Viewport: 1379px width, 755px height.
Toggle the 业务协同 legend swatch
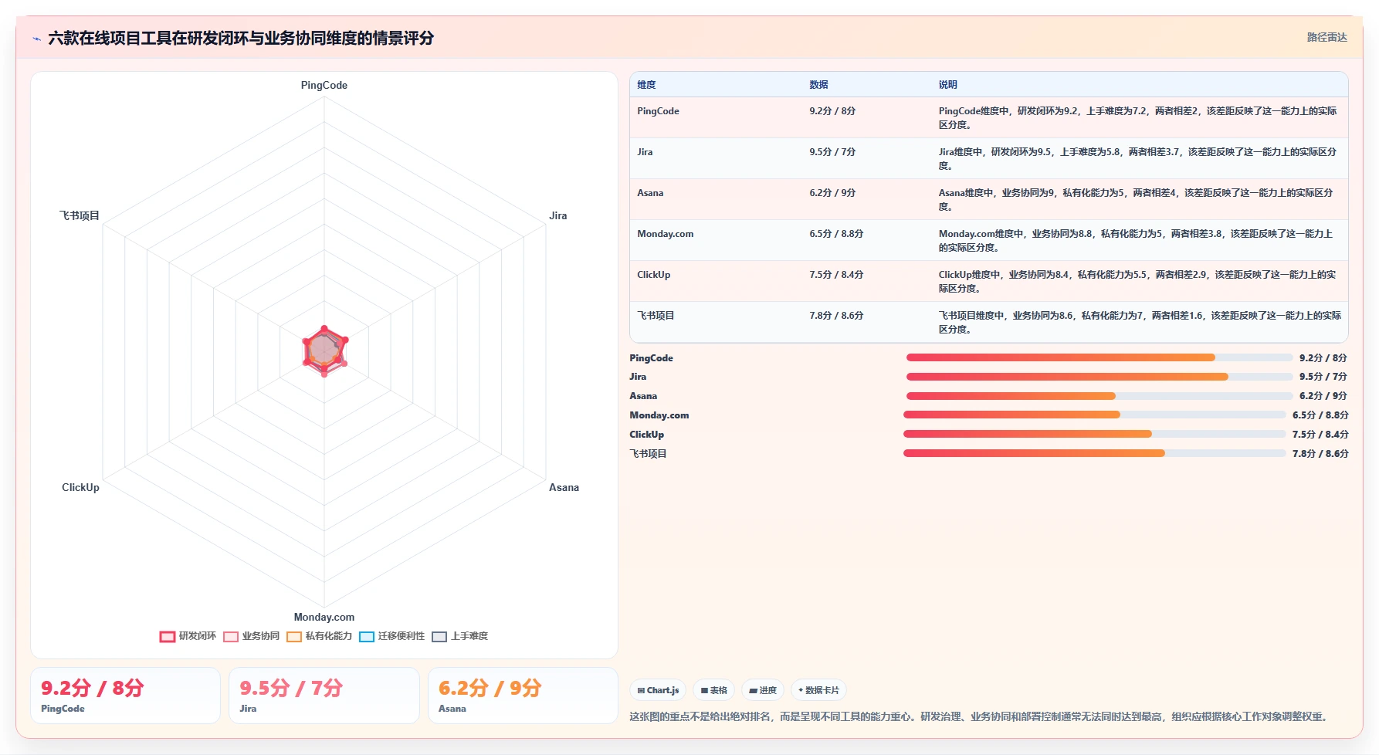231,637
